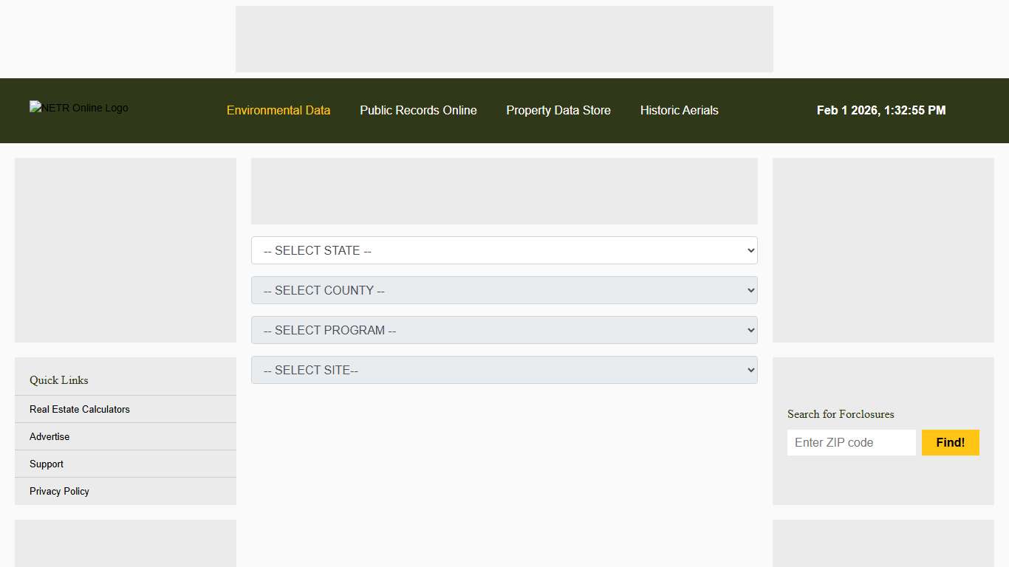The height and width of the screenshot is (567, 1009).
Task: Open the SELECT PROGRAM dropdown
Action: pyautogui.click(x=504, y=330)
